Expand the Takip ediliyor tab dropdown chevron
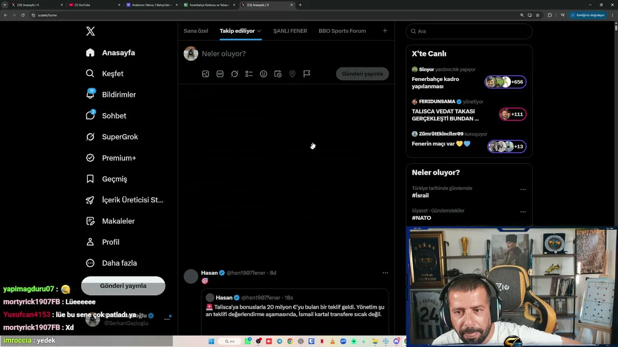This screenshot has width=618, height=347. (259, 31)
